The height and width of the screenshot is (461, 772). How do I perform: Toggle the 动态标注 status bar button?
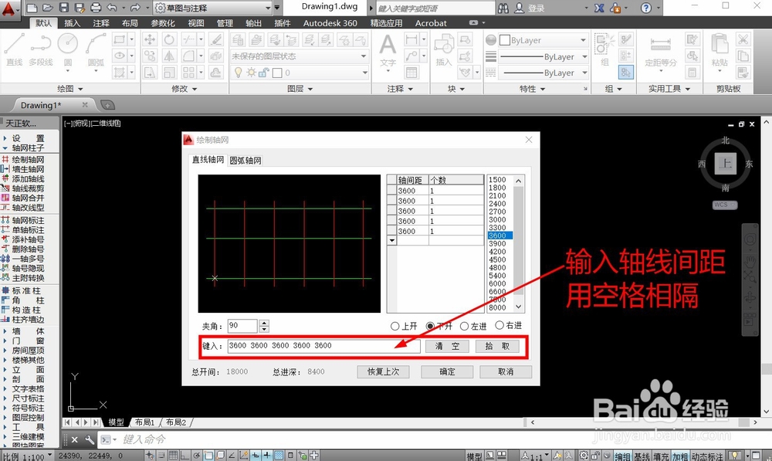tap(707, 456)
